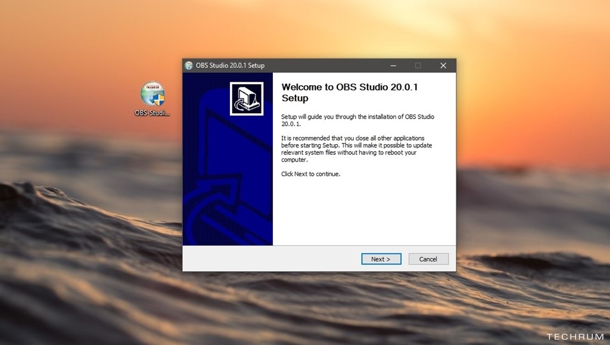Click the ocean waves below the setup window
610x345 pixels.
tap(310, 310)
